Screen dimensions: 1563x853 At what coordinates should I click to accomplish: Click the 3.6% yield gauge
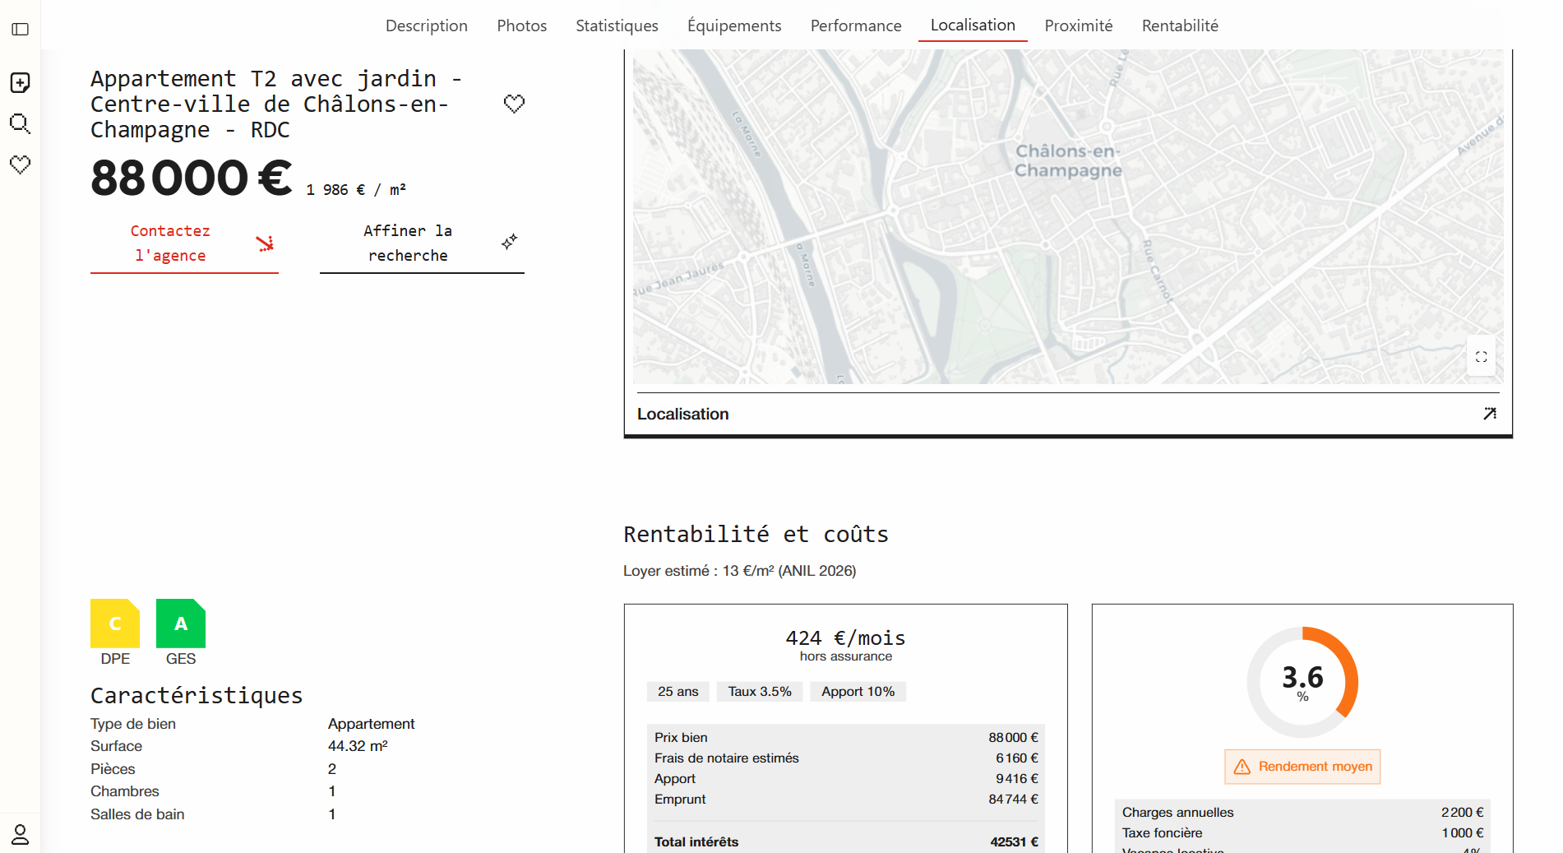click(1302, 683)
